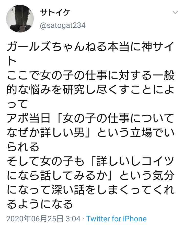Click the line starting なぜか詳しい男
The height and width of the screenshot is (227, 184).
pos(90,133)
